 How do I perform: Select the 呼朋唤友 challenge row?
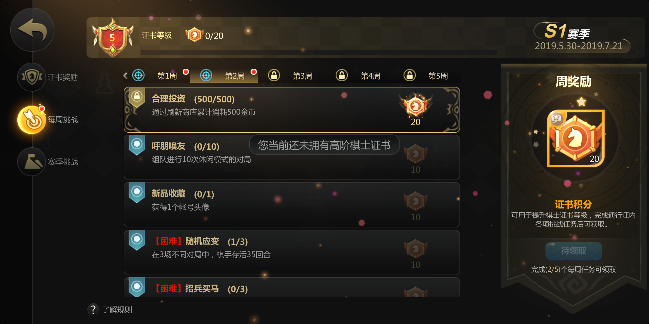(292, 157)
